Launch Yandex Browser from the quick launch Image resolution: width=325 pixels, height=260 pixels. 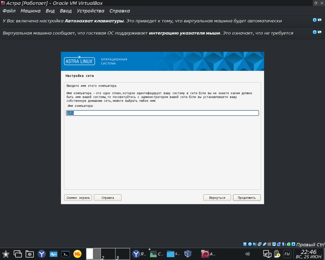pyautogui.click(x=41, y=254)
